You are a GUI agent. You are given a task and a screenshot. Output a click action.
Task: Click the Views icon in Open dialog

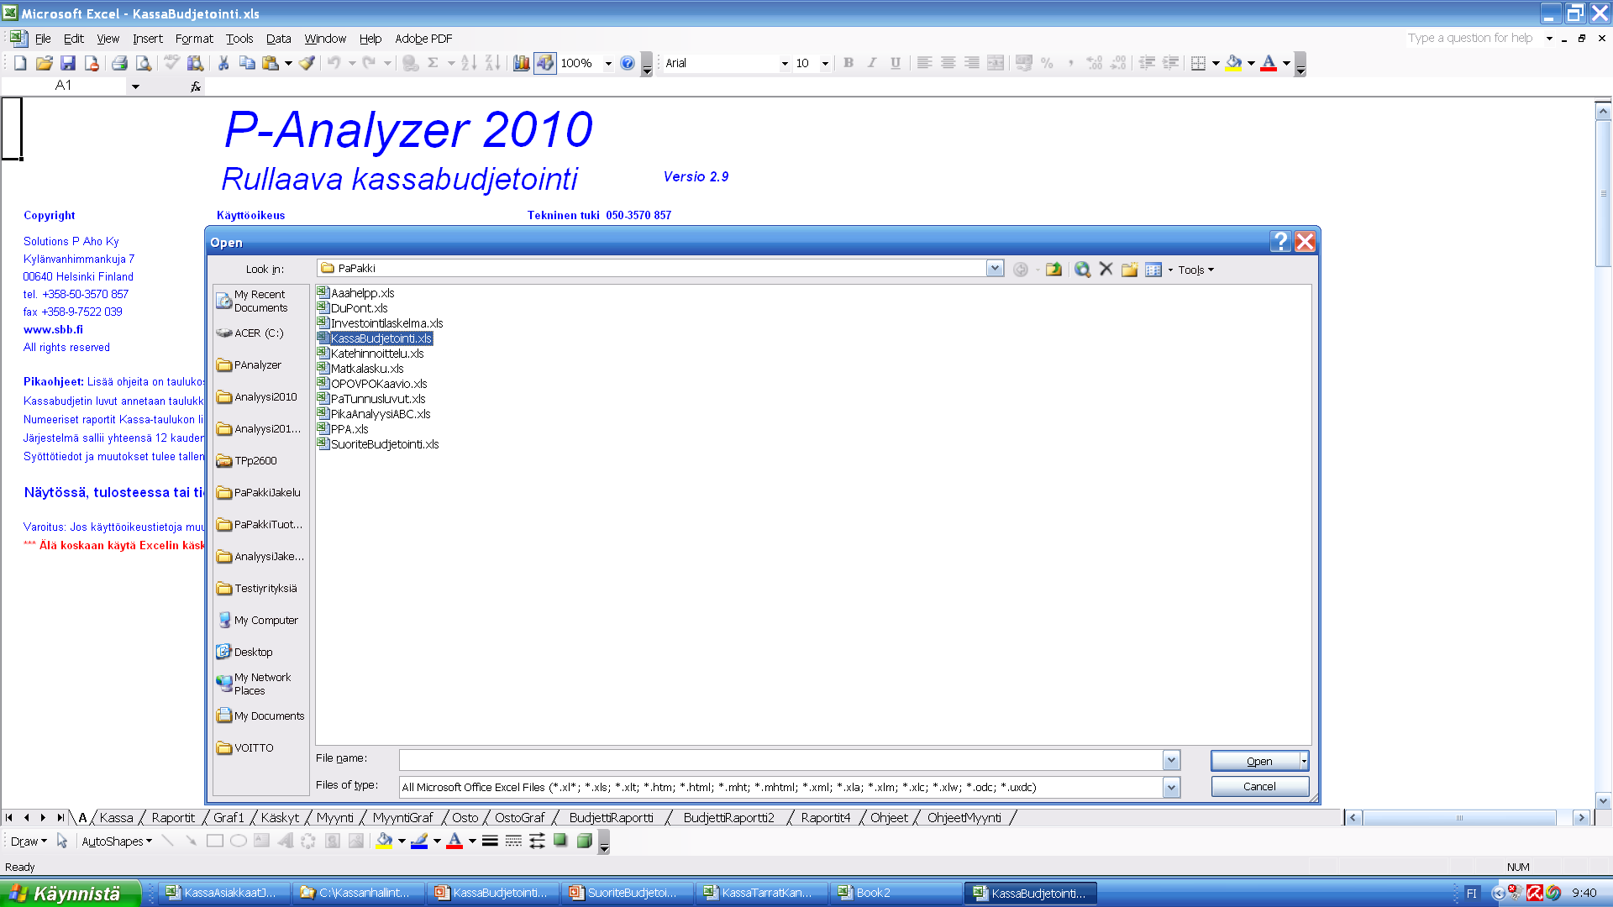(x=1153, y=270)
